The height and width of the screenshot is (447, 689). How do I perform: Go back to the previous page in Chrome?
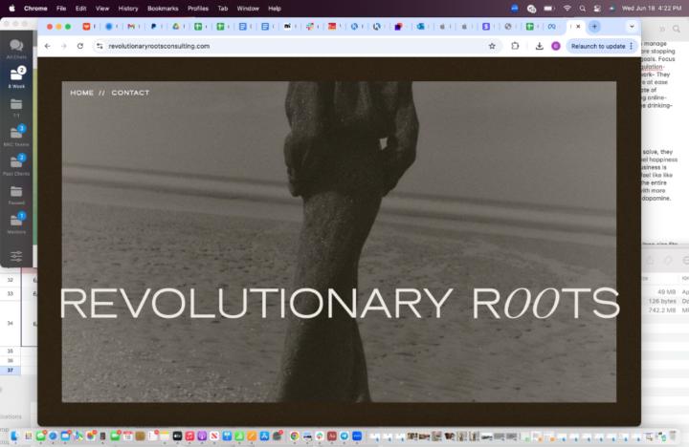(48, 46)
